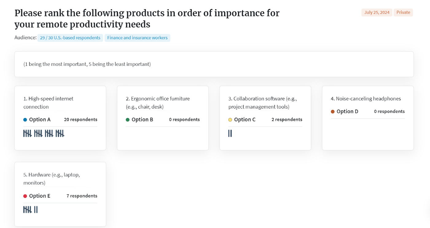Click the Option B label
Screen dimensions: 430x228
coord(142,120)
